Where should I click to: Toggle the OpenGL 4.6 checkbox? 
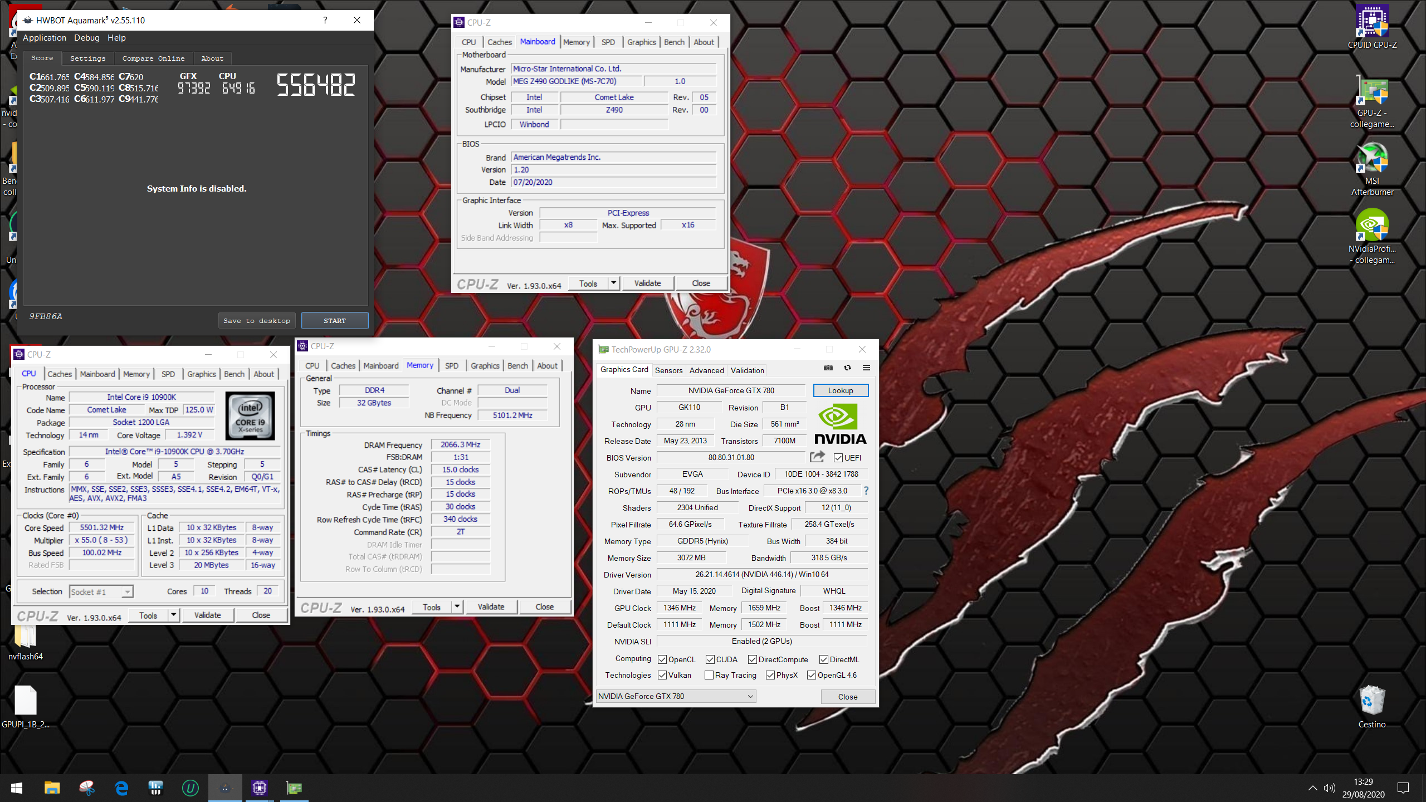coord(812,675)
